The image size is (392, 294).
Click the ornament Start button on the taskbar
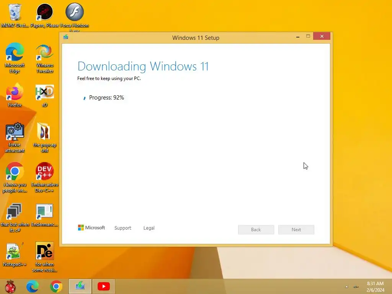10,286
